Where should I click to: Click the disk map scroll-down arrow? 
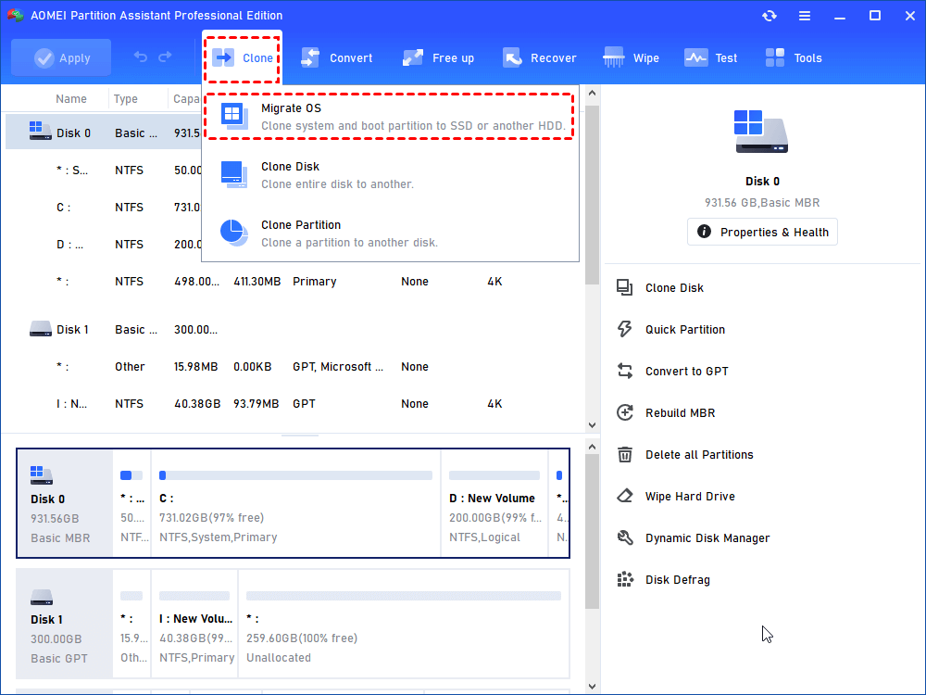point(592,686)
